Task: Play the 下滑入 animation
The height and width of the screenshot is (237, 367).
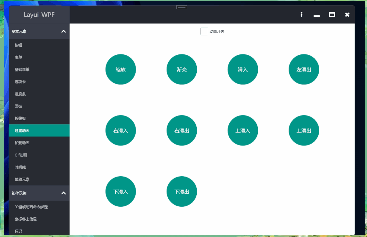Action: [x=121, y=192]
